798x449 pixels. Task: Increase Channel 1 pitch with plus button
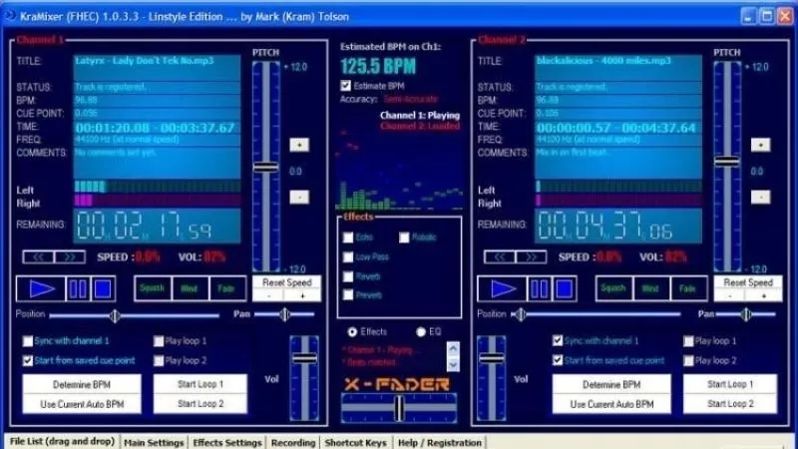[x=299, y=145]
